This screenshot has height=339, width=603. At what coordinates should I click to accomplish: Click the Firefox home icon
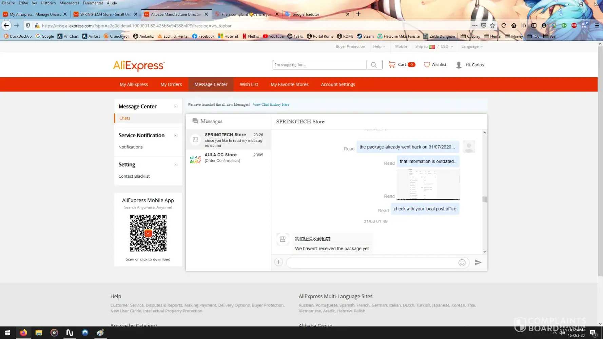(514, 25)
